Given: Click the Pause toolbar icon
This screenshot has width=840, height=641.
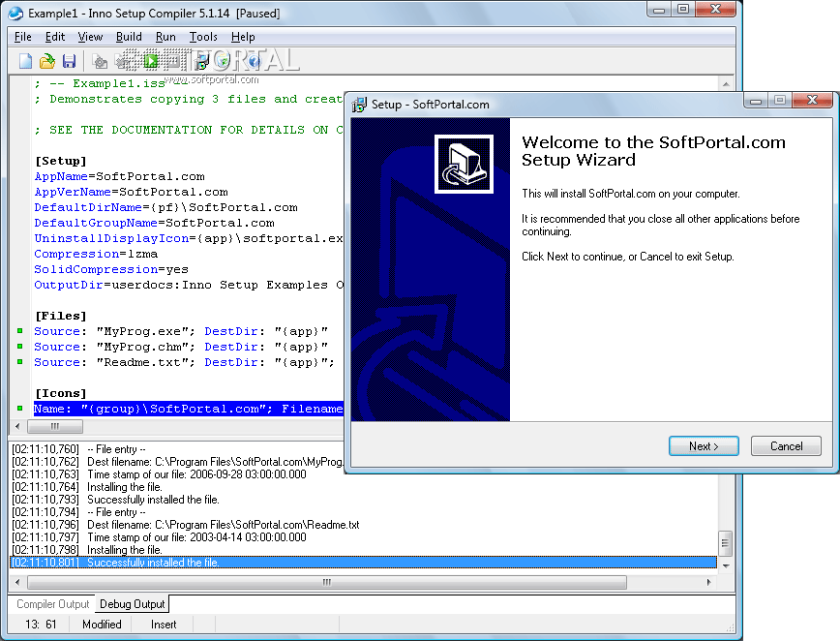Looking at the screenshot, I should [173, 61].
